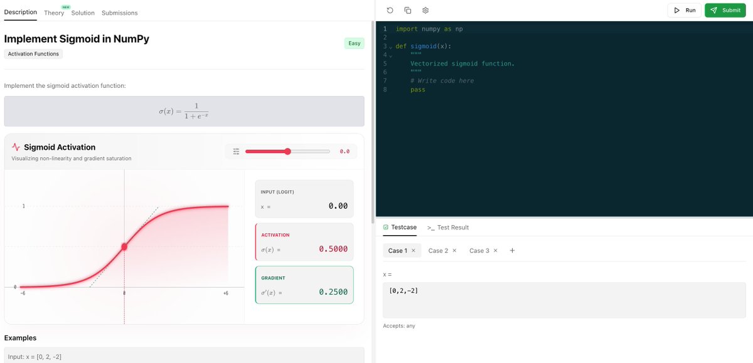Open the Description tab

point(20,13)
